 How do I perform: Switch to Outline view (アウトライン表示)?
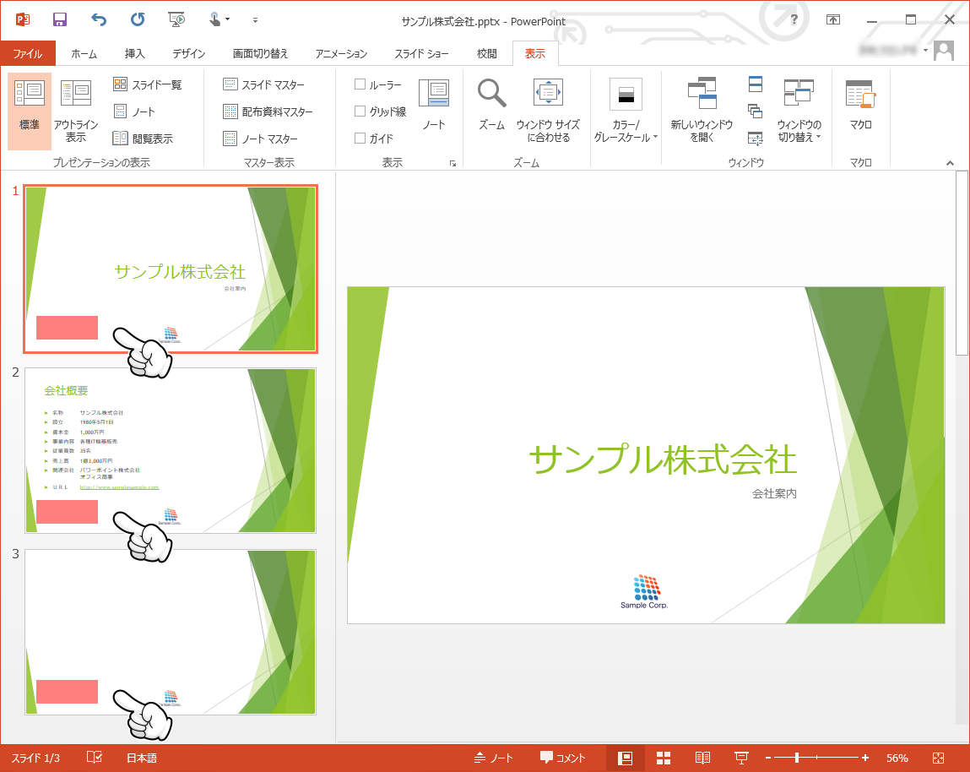(75, 111)
